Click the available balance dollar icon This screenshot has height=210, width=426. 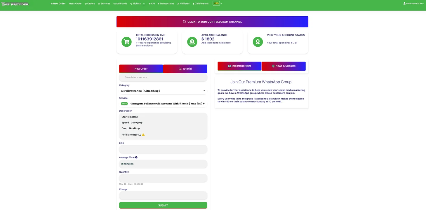(x=192, y=42)
